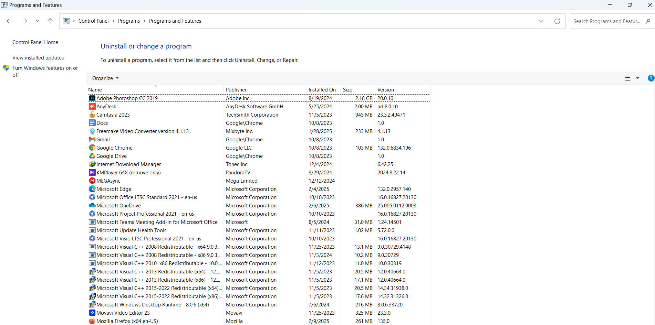Click the search magnifier icon
This screenshot has height=325, width=655.
pos(648,21)
